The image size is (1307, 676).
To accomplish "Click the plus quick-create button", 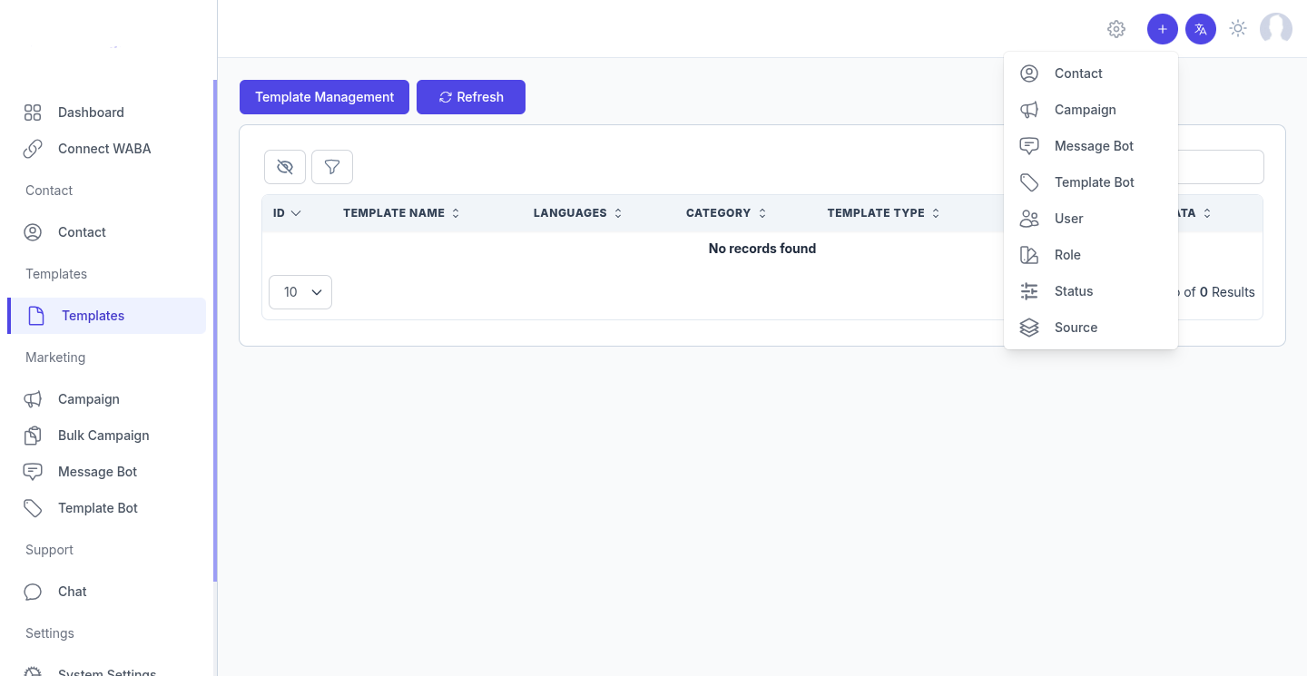I will point(1163,29).
